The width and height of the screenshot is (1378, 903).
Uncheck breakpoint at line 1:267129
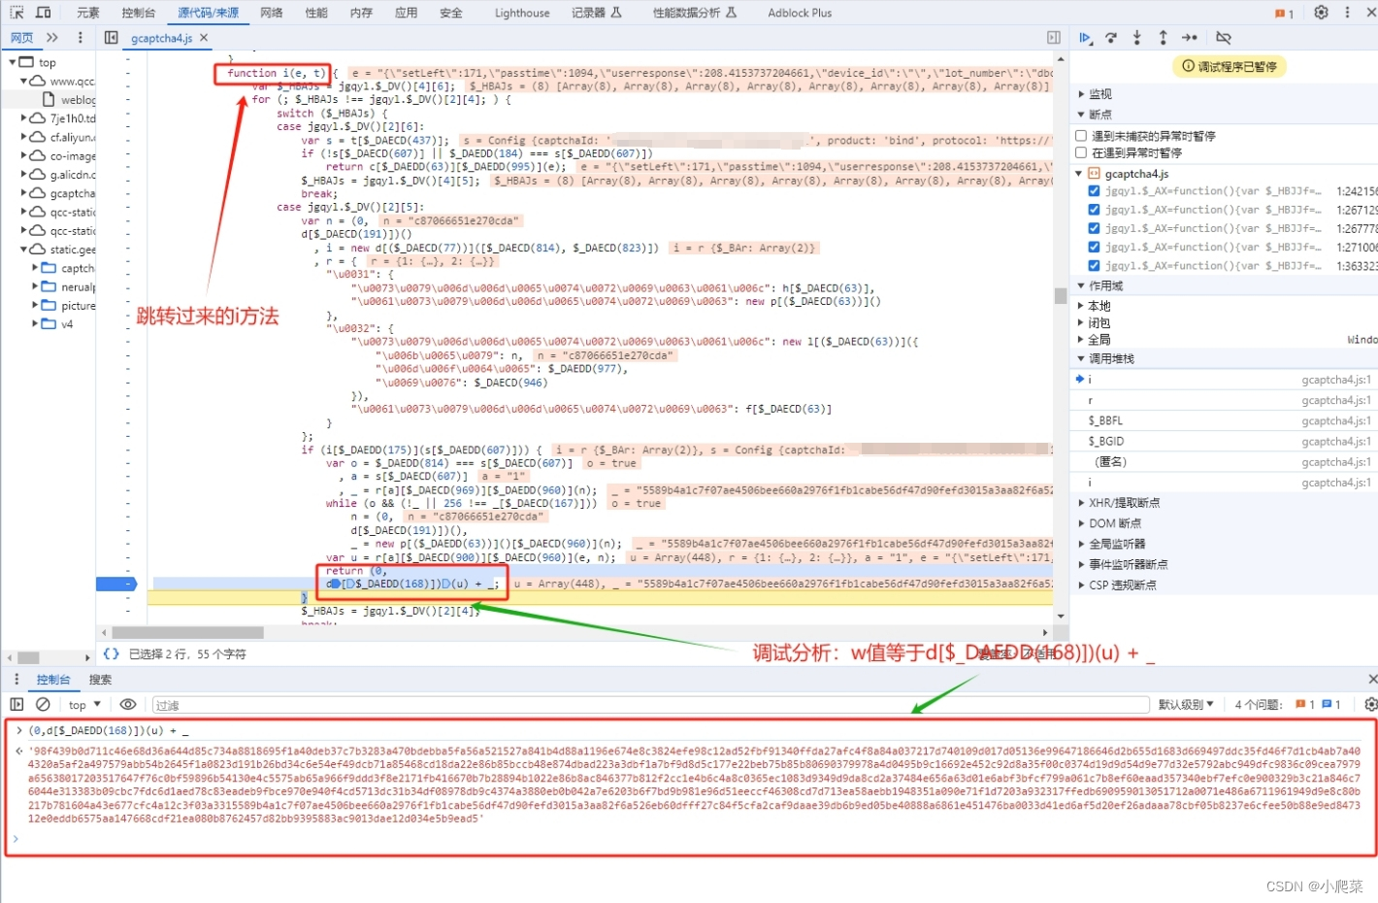(1095, 210)
